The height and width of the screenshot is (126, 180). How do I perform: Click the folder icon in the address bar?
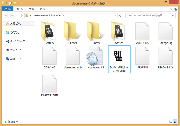[27, 15]
